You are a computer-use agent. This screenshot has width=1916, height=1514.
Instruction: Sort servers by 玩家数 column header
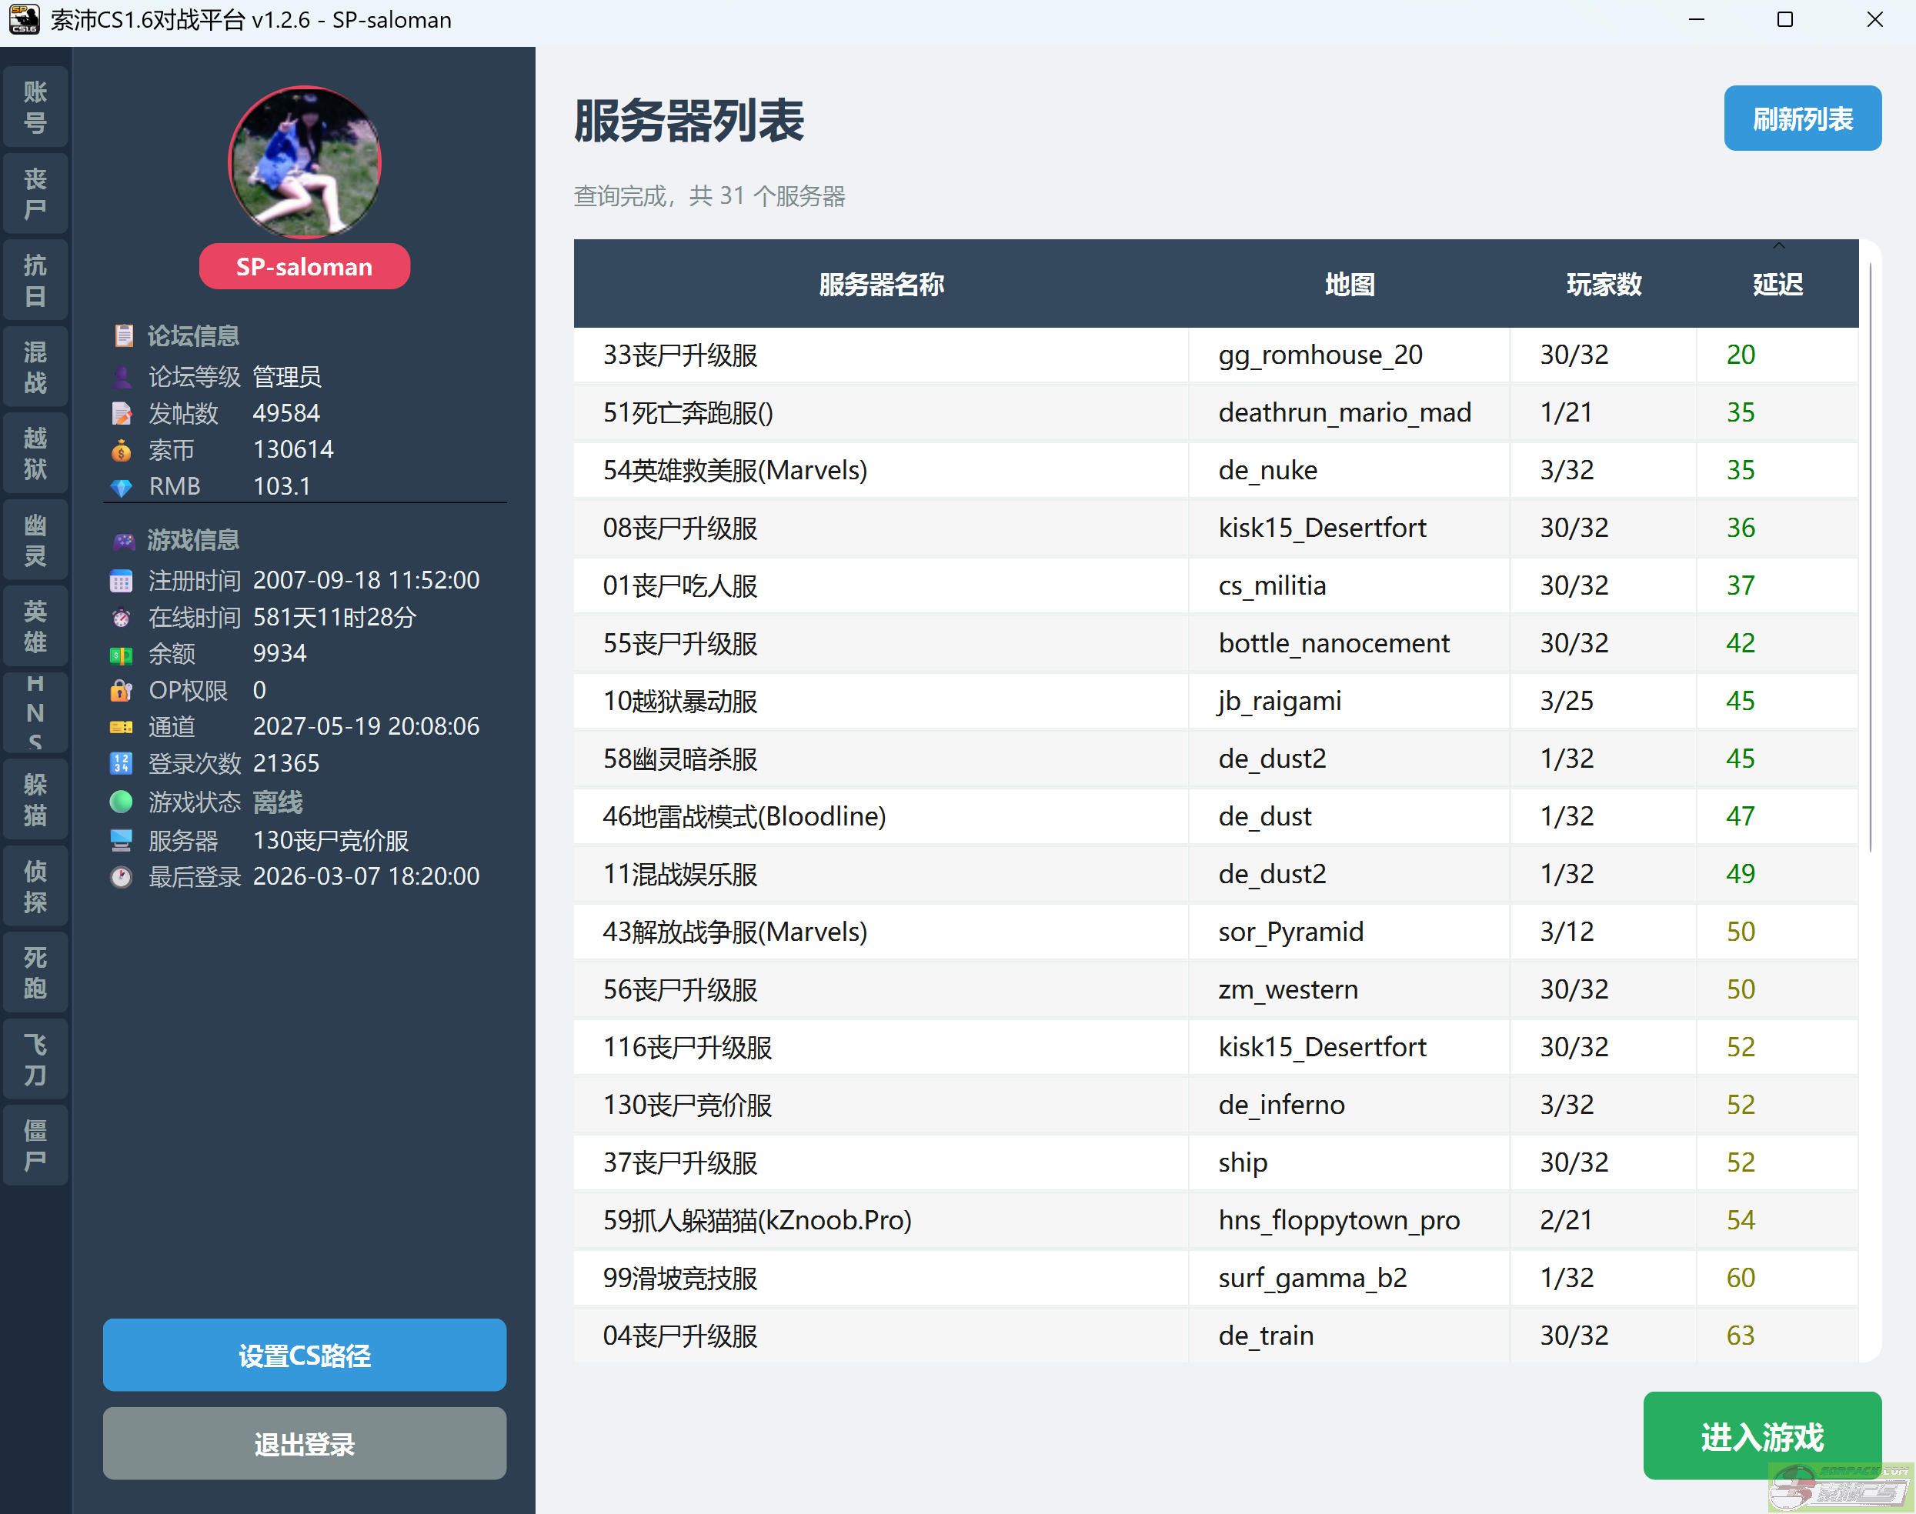(x=1603, y=285)
